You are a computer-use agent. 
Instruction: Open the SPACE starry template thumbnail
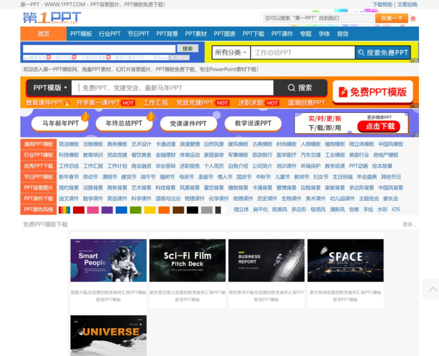(345, 259)
